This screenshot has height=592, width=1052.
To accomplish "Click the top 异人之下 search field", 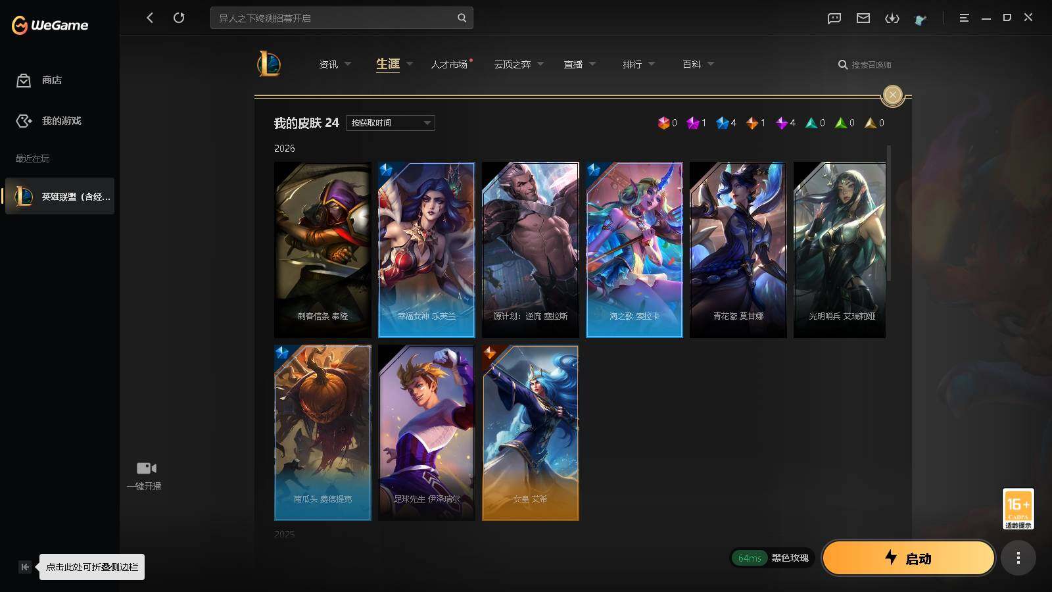I will click(x=342, y=18).
